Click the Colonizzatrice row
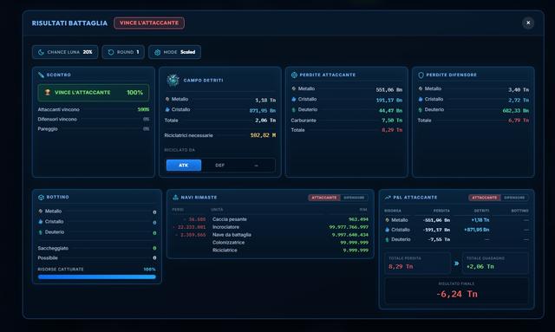555x332 pixels. [270, 243]
